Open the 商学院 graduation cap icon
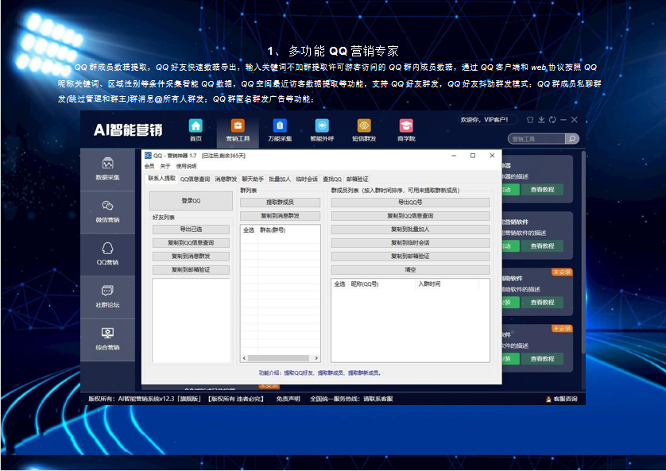The width and height of the screenshot is (666, 471). tap(406, 126)
